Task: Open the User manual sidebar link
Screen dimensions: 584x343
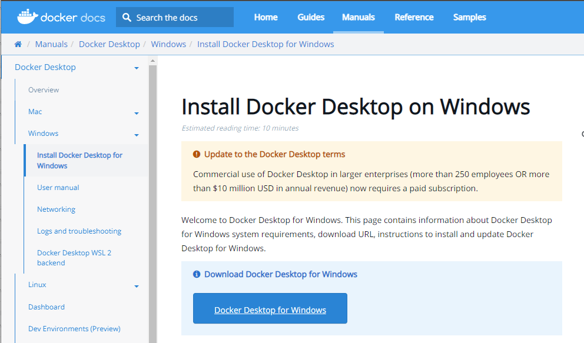Action: [58, 188]
